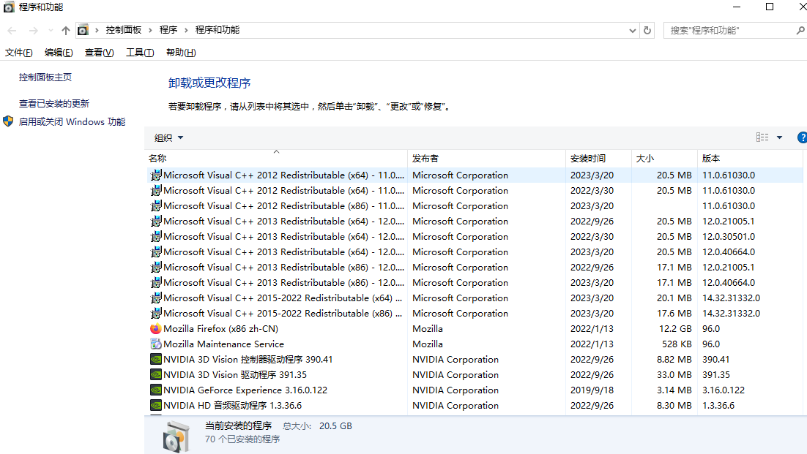Click the 33.0 MB size cell
The width and height of the screenshot is (807, 454).
point(674,375)
